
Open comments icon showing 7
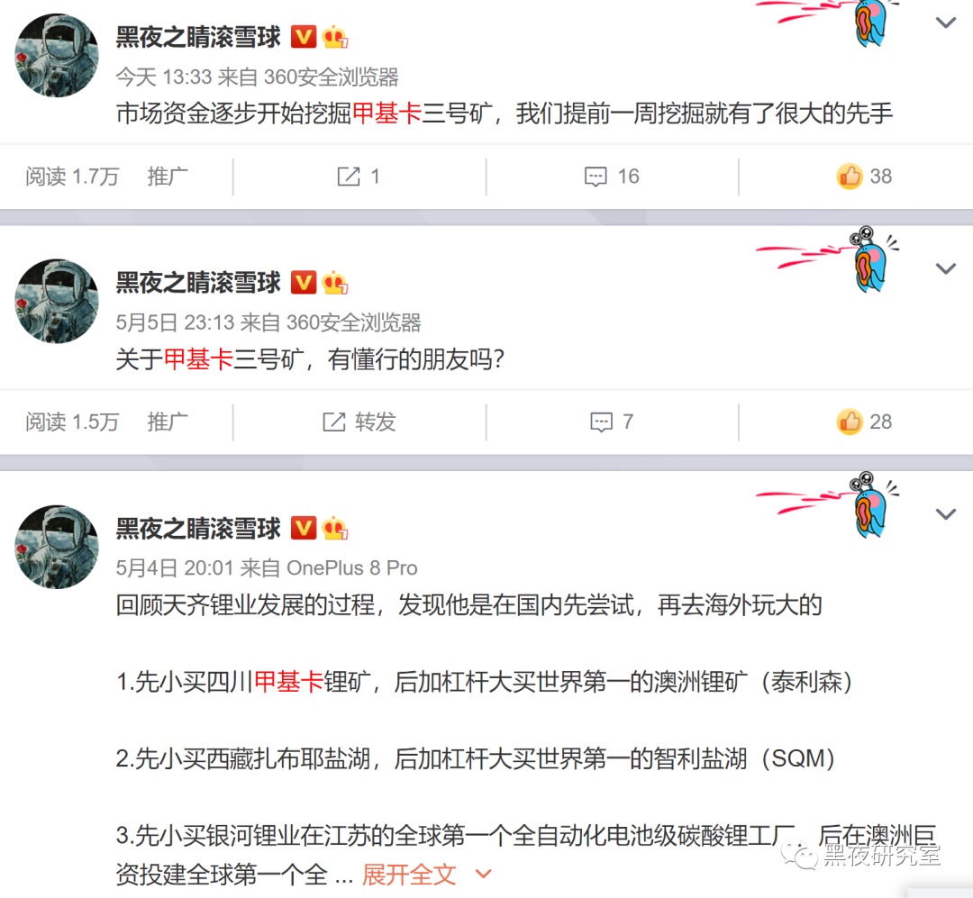(601, 422)
